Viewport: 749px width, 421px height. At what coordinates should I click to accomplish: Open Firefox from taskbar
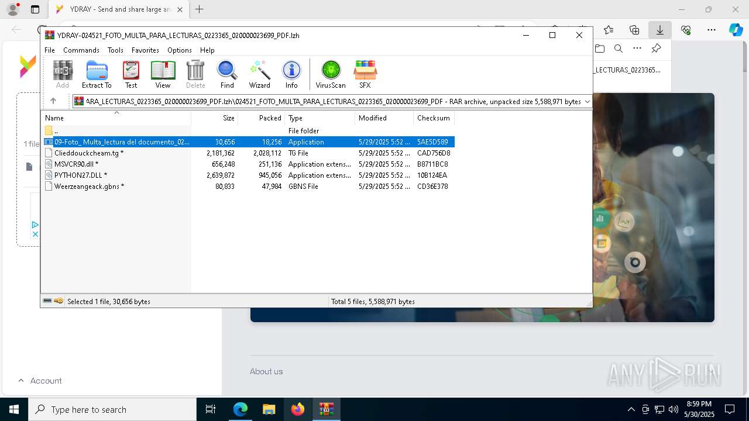coord(297,409)
